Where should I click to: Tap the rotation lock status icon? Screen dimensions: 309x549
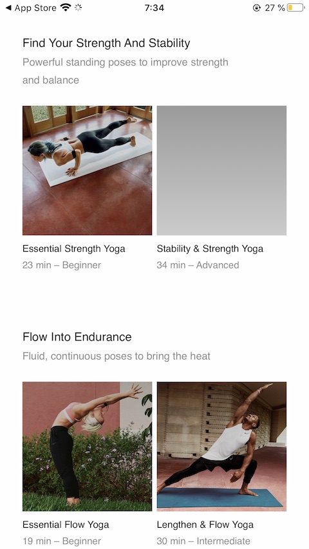click(257, 8)
